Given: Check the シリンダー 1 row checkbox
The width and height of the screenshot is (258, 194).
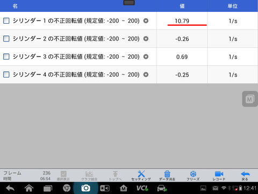Looking at the screenshot, I should 6,21.
